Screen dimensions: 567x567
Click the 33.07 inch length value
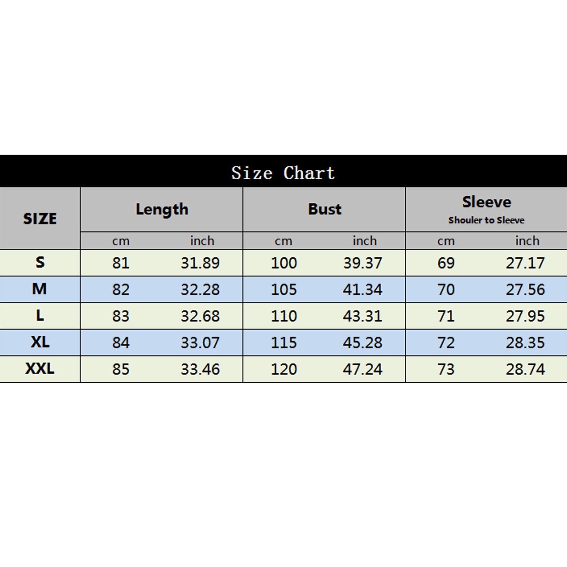200,343
